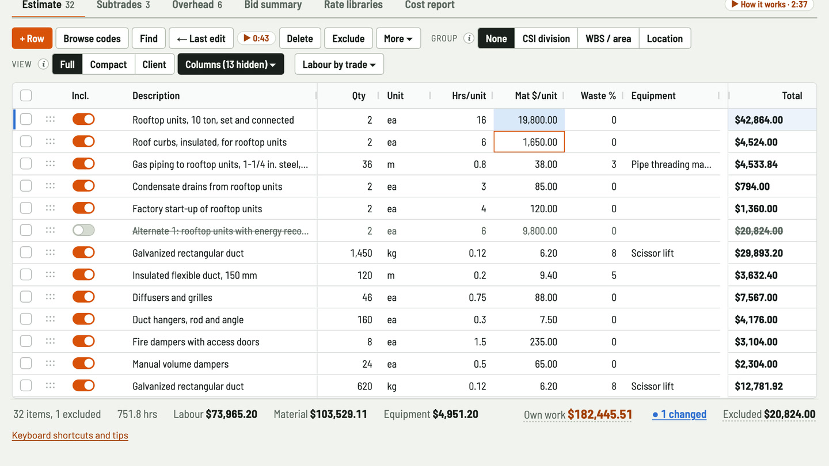Toggle the select-all checkbox in the table header

click(26, 96)
